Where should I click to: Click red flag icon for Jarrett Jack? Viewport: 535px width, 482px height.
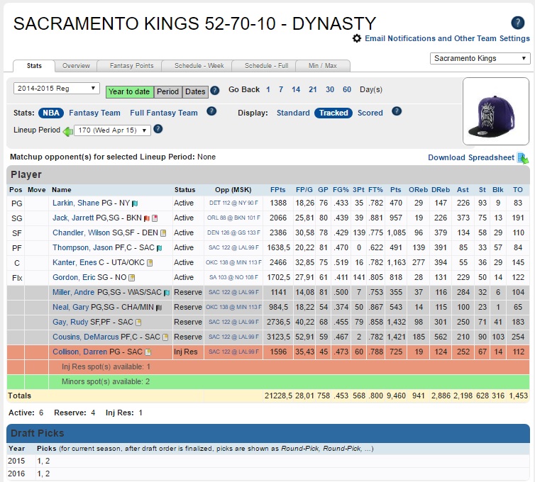pos(147,218)
